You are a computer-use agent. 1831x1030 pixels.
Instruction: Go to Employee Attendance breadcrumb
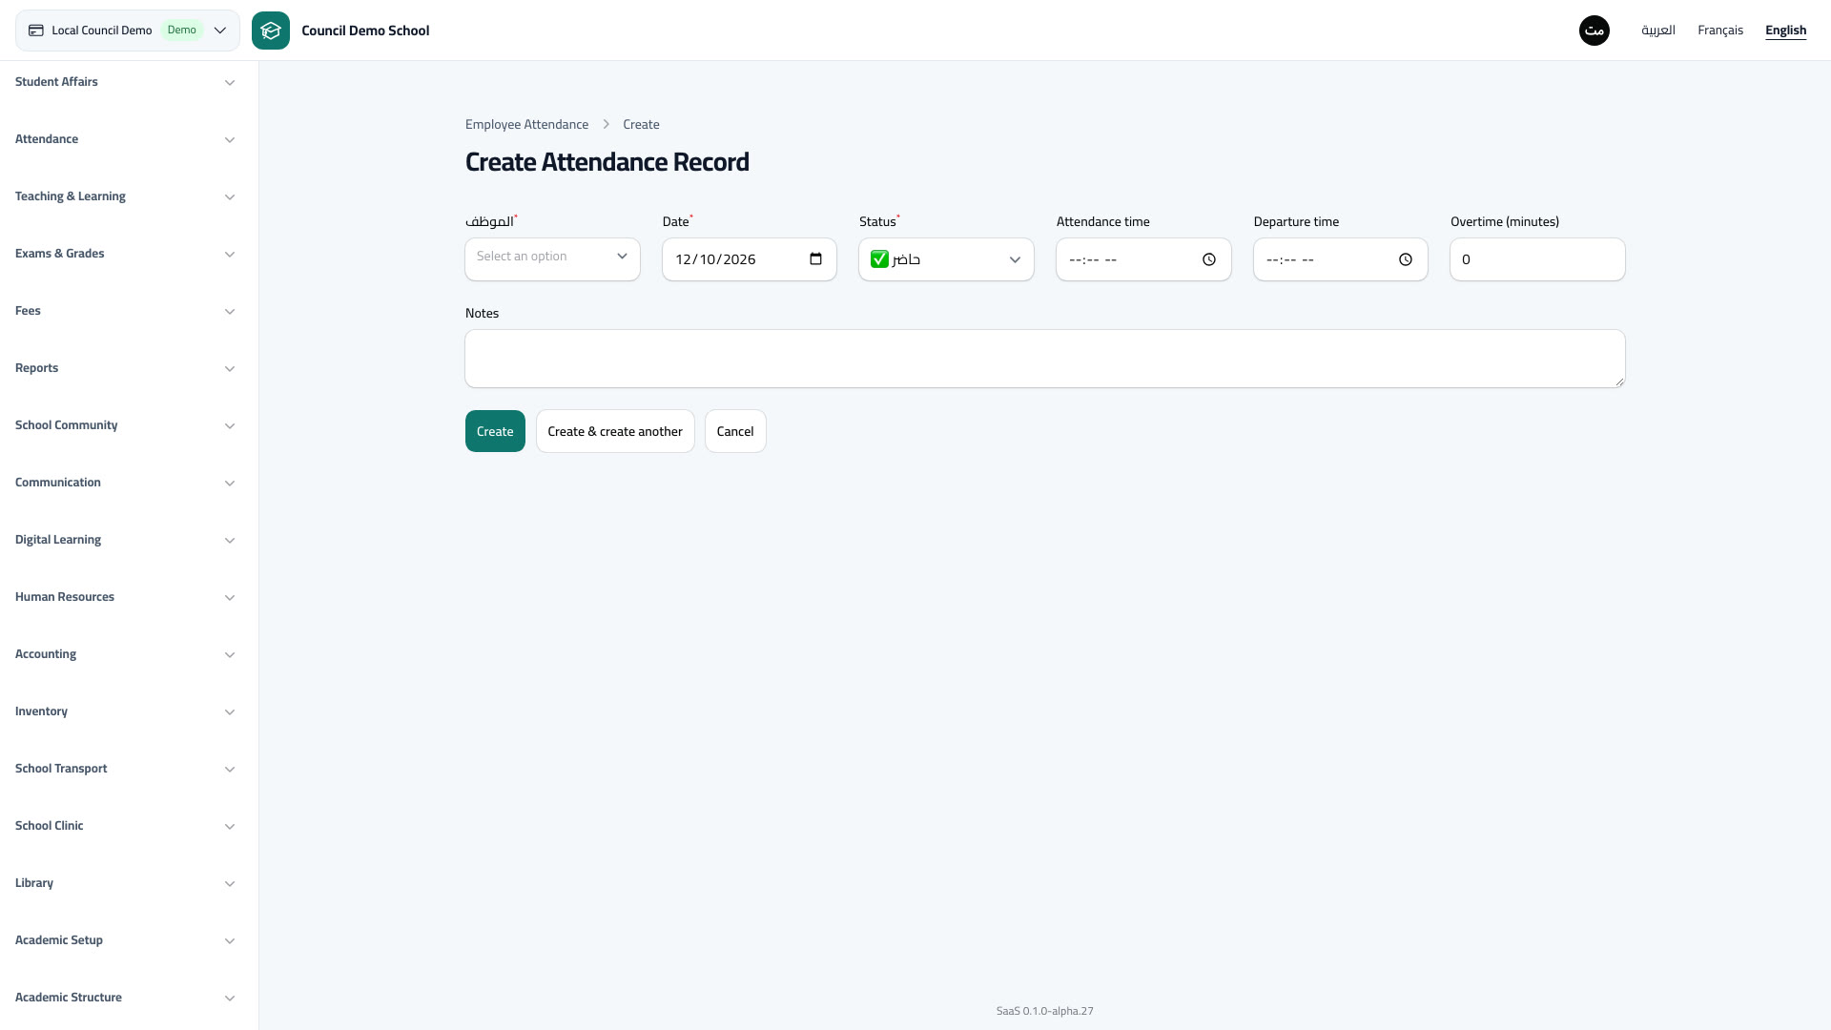coord(526,125)
